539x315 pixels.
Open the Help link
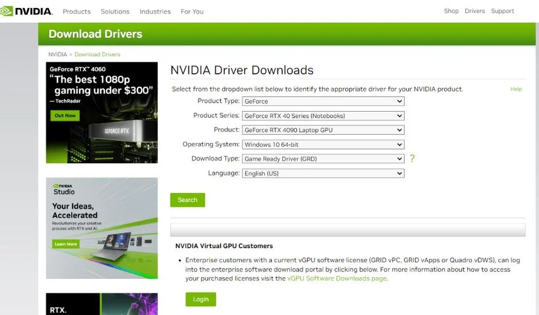point(516,89)
